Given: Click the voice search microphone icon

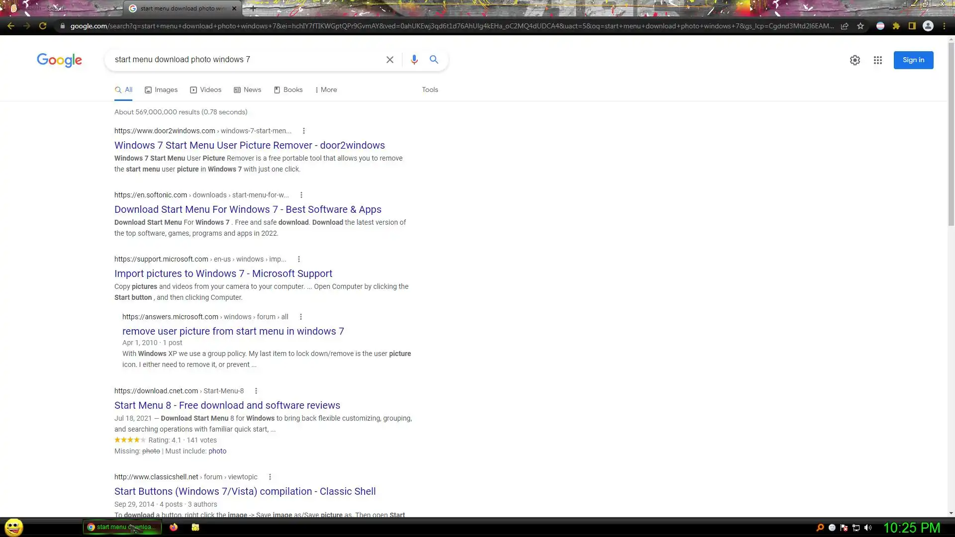Looking at the screenshot, I should pos(414,60).
